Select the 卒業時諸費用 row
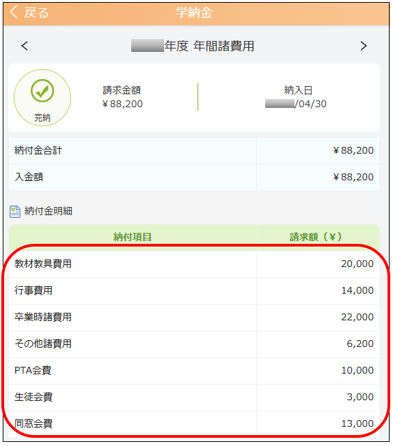This screenshot has width=393, height=446. tap(194, 318)
